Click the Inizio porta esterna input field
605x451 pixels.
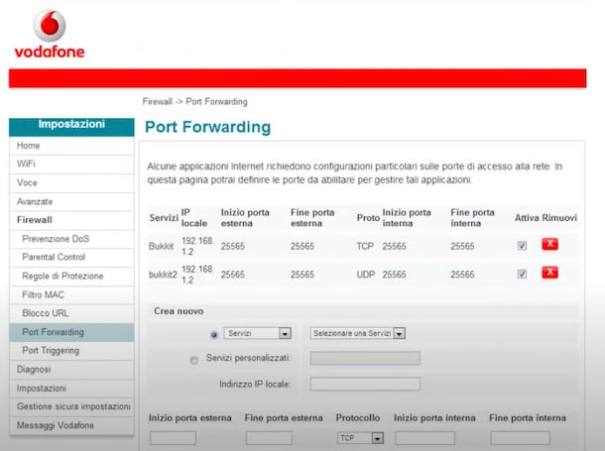tap(173, 437)
